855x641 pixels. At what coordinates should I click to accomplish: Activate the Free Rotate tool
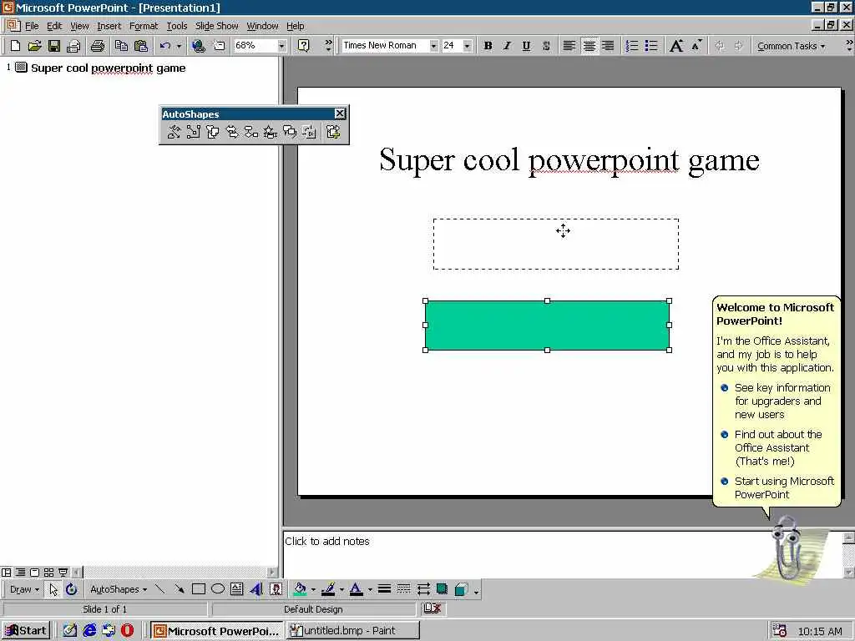pyautogui.click(x=72, y=589)
